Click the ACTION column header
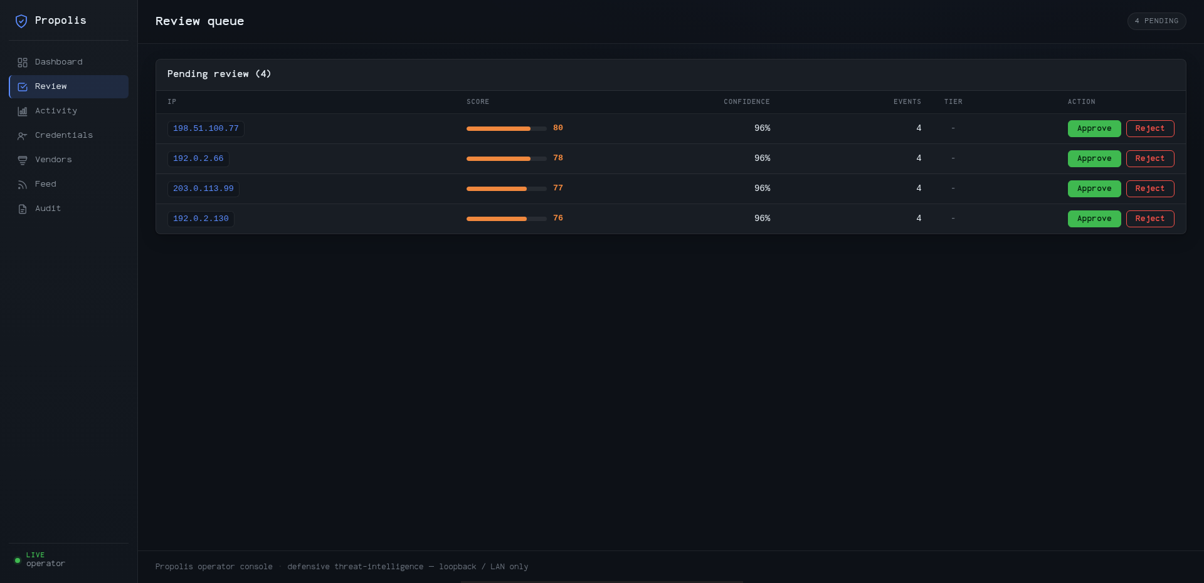 (x=1082, y=101)
